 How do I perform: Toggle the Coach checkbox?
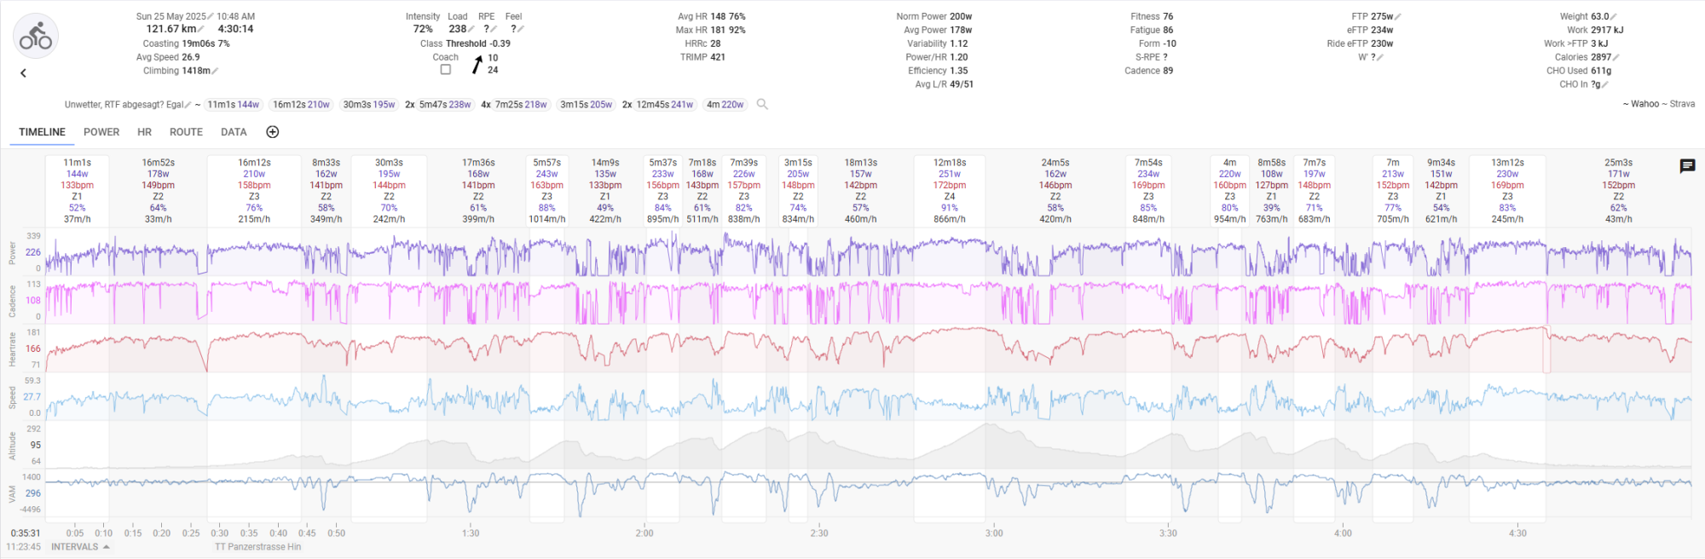(445, 70)
